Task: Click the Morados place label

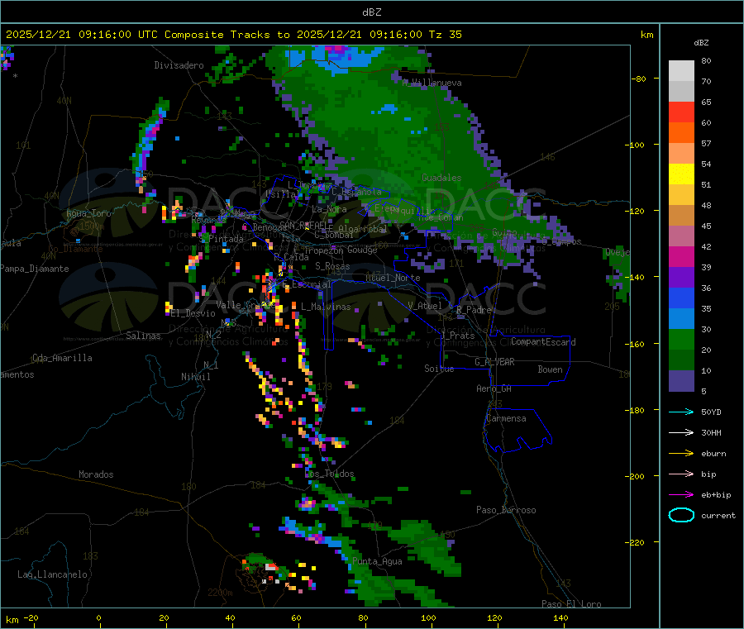Action: [96, 474]
